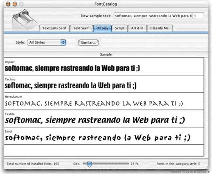
Task: Click into the New sample text field
Action: tap(159, 16)
